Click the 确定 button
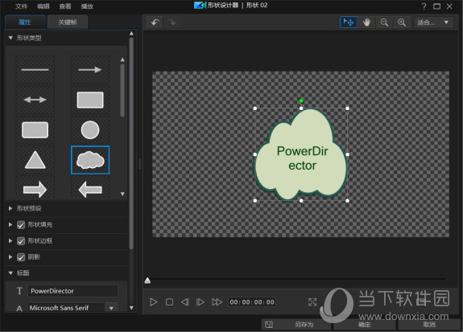The image size is (463, 332). coord(365,325)
